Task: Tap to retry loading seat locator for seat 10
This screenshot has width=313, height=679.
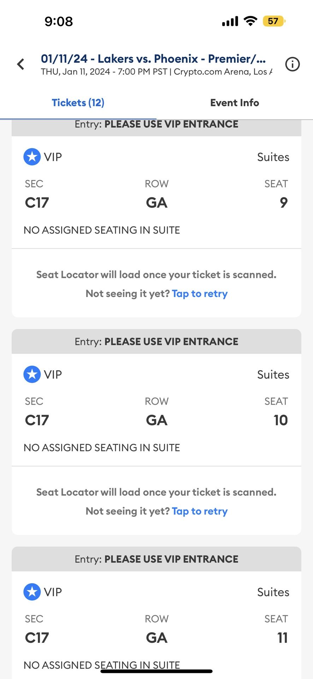Action: click(x=200, y=511)
